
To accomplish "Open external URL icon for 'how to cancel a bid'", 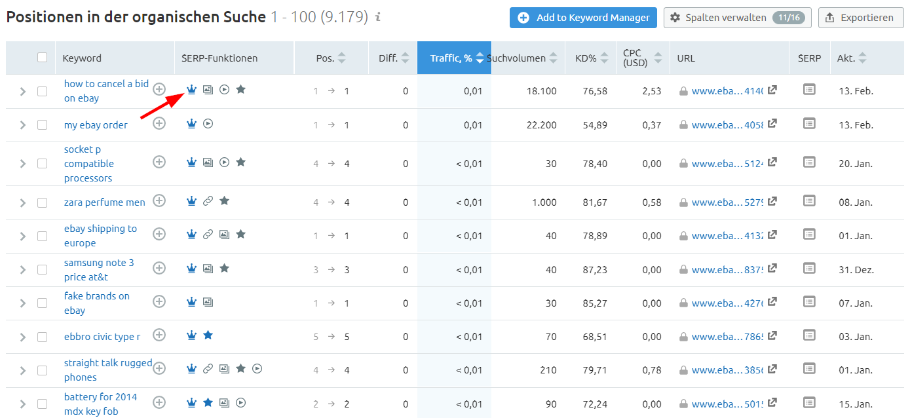I will click(x=772, y=90).
